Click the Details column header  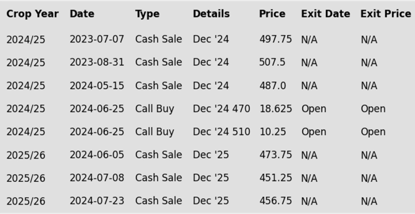pyautogui.click(x=211, y=14)
